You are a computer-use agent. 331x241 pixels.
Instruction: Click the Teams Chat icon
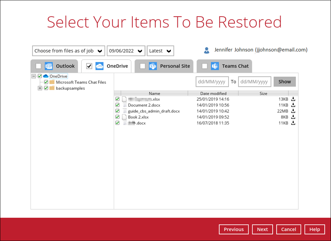tap(215, 66)
